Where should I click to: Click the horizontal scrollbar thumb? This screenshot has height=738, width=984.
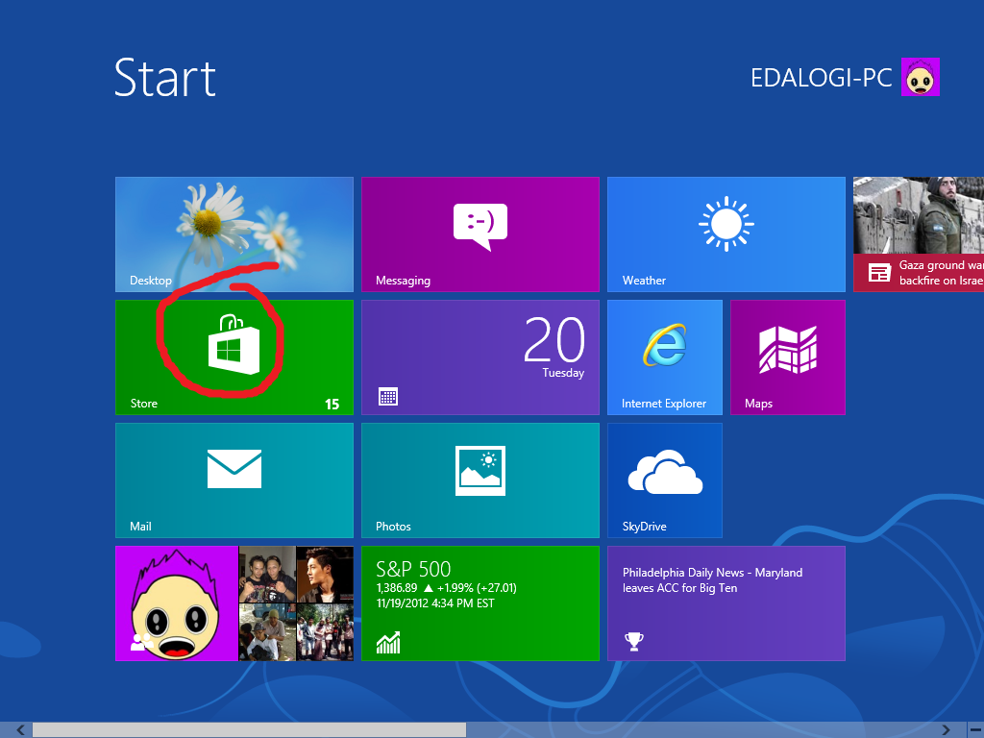pyautogui.click(x=249, y=730)
